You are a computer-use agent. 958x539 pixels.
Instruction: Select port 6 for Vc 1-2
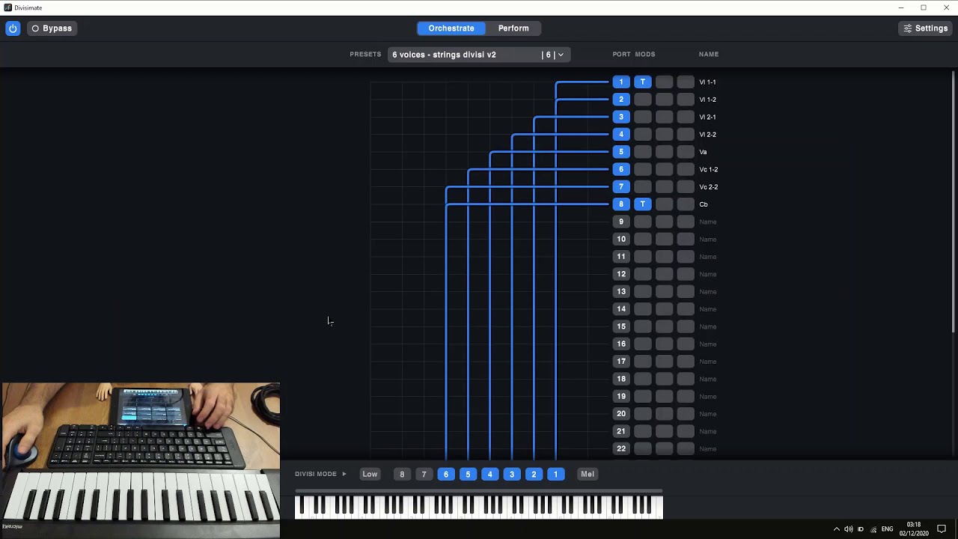(621, 169)
